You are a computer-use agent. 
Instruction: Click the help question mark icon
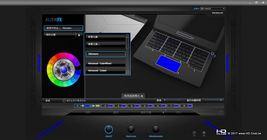point(221,112)
